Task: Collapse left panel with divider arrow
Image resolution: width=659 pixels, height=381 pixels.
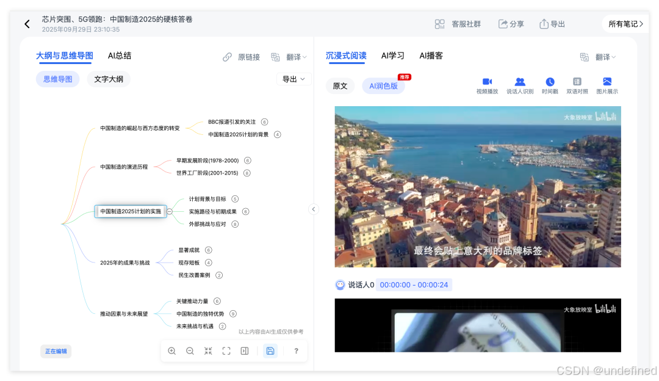Action: click(x=314, y=209)
